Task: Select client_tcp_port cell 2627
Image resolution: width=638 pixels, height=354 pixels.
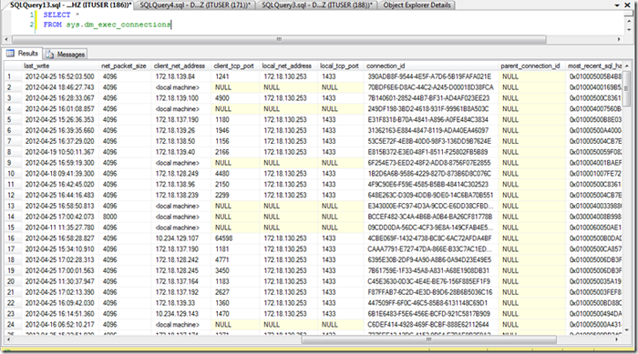Action: 235,292
